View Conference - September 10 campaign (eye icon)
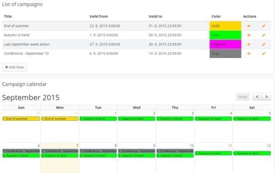The image size is (275, 173). (248, 54)
